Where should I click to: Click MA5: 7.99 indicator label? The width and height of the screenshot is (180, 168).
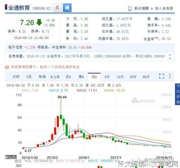point(30,90)
